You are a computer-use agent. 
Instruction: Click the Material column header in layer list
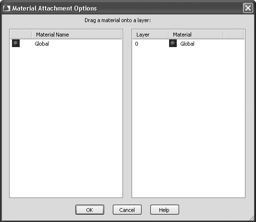click(x=196, y=35)
